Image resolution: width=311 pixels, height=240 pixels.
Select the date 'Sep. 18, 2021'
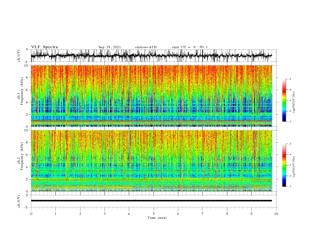[x=110, y=47]
